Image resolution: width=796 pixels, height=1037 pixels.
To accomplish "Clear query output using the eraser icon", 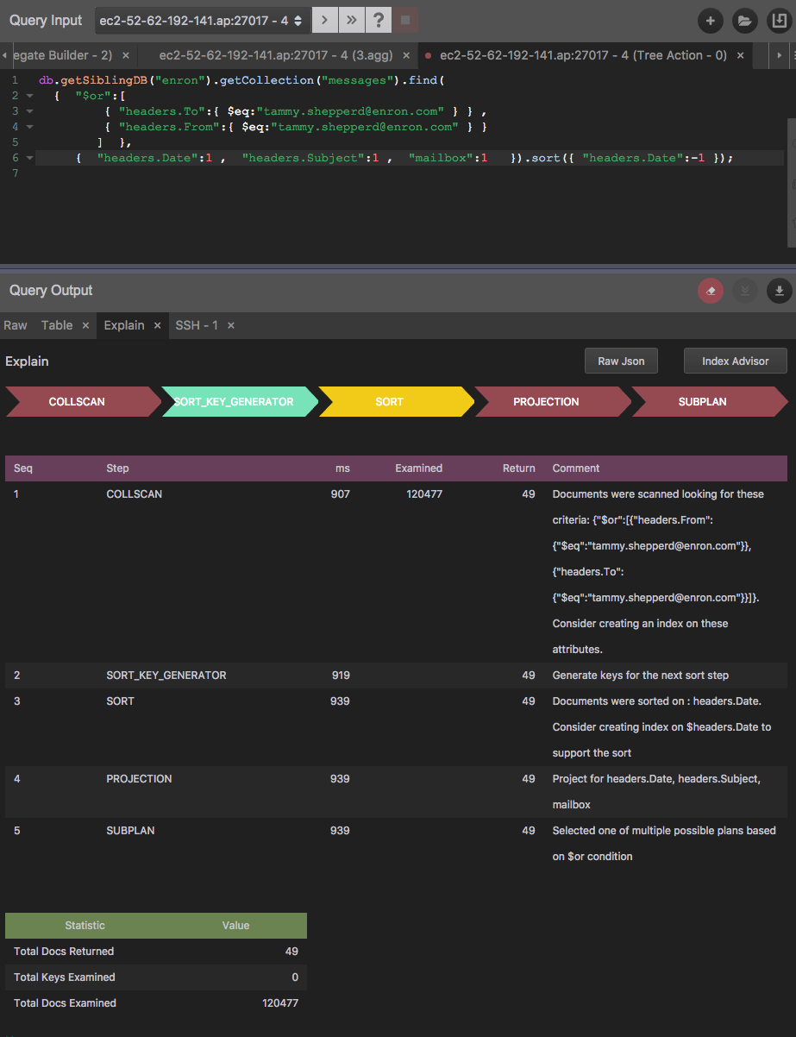I will coord(710,291).
